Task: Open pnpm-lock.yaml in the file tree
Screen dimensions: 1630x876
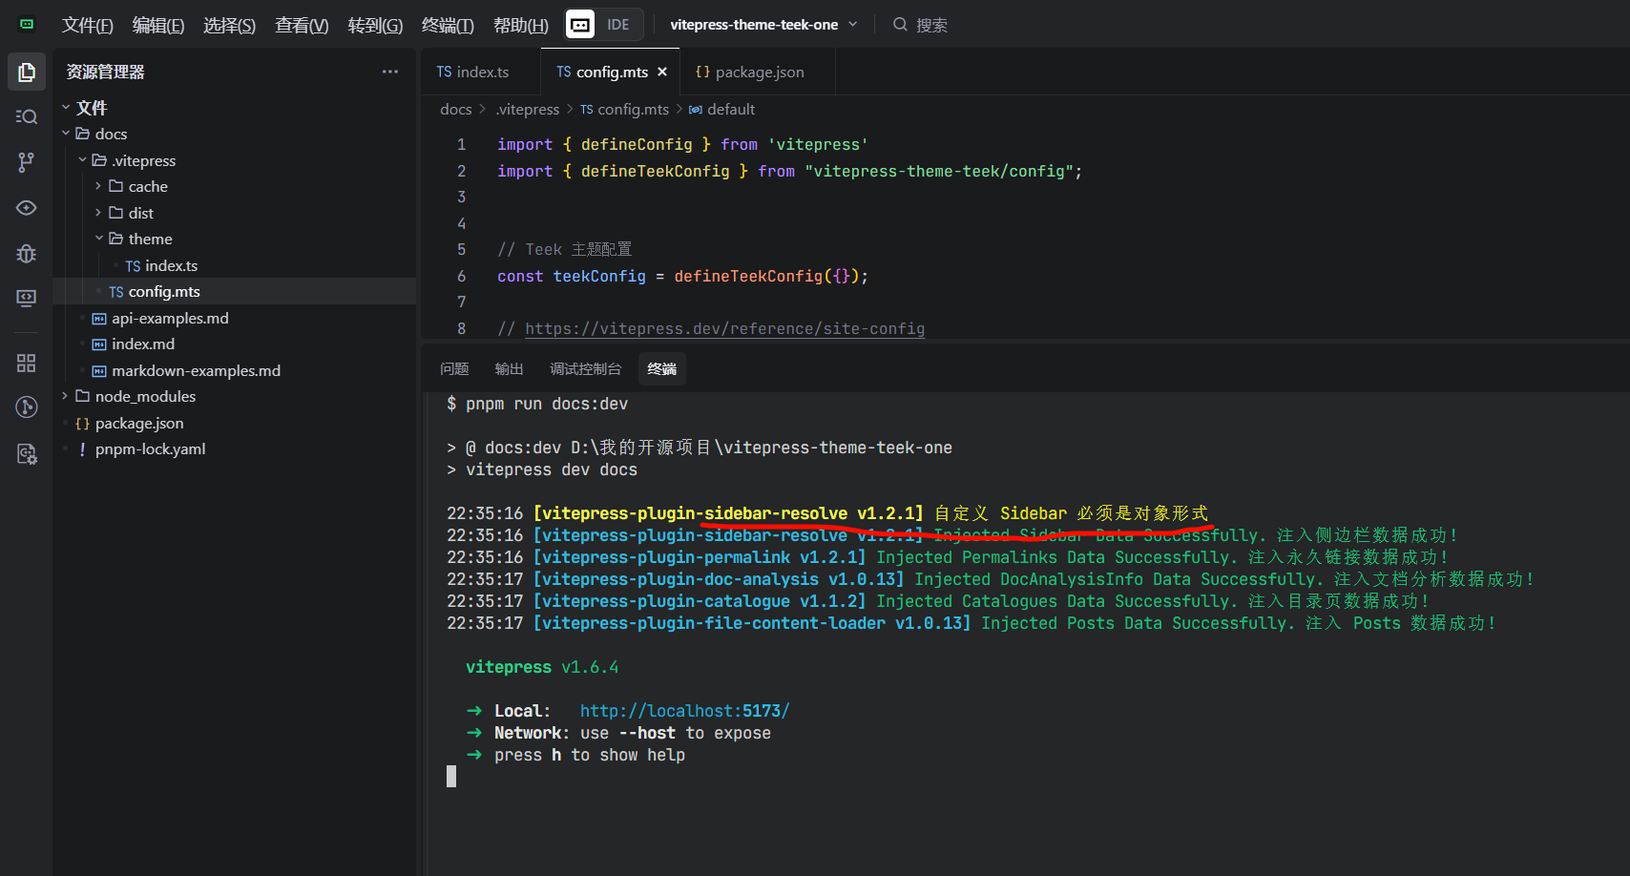Action: (x=150, y=448)
